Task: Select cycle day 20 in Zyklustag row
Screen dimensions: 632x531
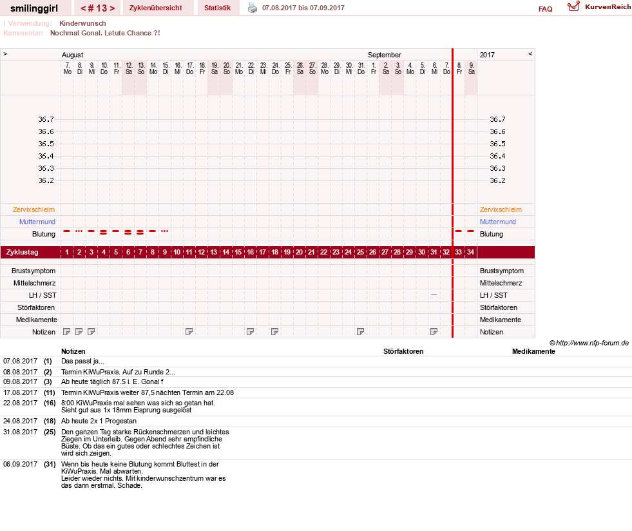Action: [x=299, y=253]
